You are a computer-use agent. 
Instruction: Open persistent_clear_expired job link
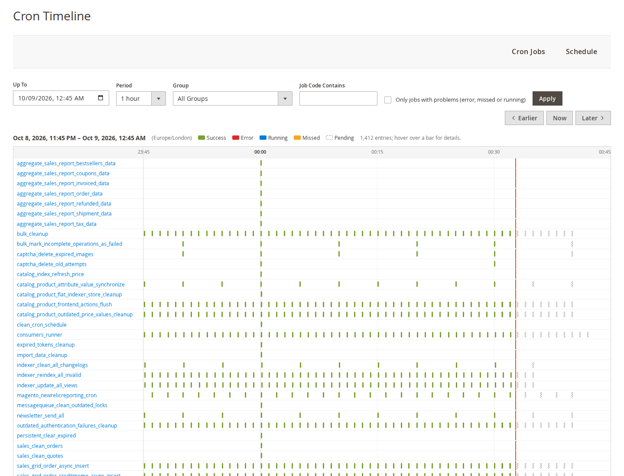tap(46, 435)
